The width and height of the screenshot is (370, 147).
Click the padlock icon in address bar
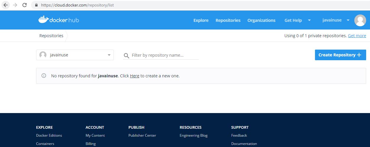coord(36,5)
